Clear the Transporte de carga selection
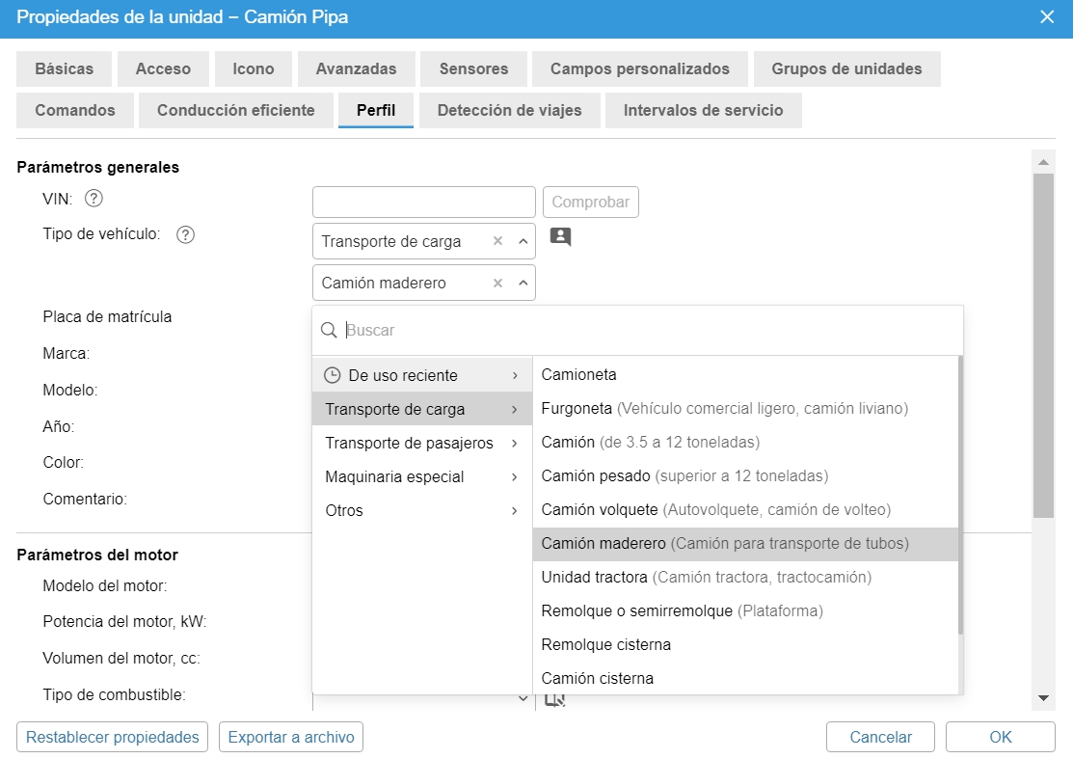1073x759 pixels. click(x=497, y=241)
